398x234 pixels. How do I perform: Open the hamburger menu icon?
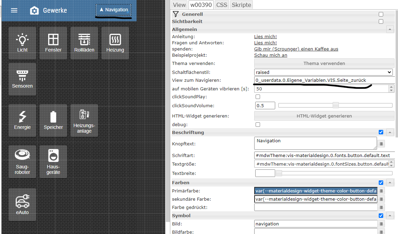click(14, 10)
